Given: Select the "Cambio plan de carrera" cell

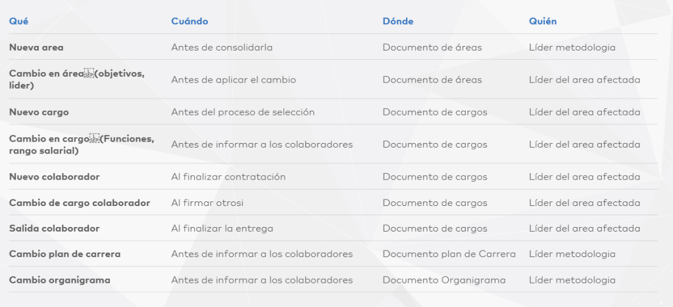Looking at the screenshot, I should (x=64, y=254).
